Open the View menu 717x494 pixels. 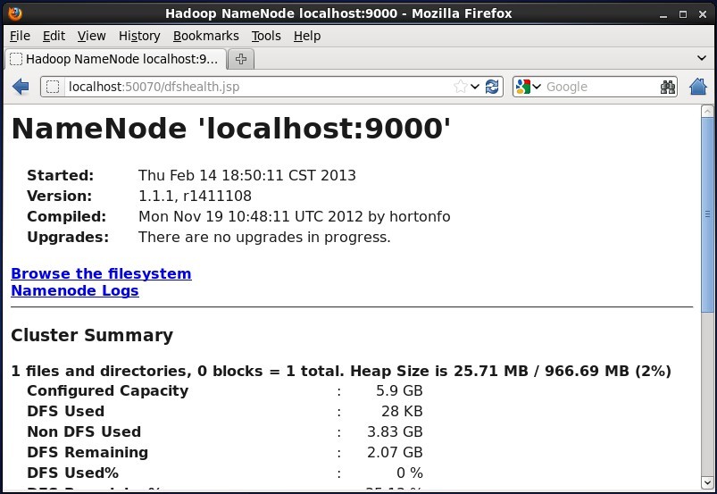[91, 36]
